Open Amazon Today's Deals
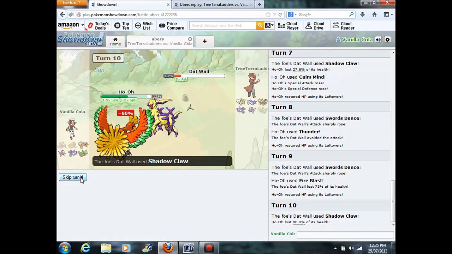Screen dimensions: 452x254 99,26
